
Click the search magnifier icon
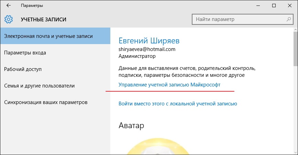(x=289, y=19)
